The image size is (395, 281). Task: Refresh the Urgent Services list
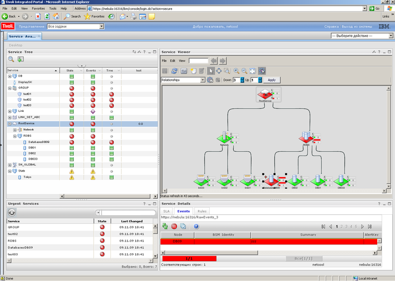click(12, 213)
